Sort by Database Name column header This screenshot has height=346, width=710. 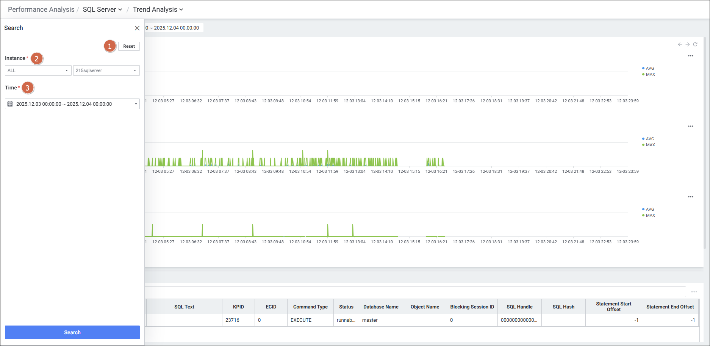click(x=381, y=307)
